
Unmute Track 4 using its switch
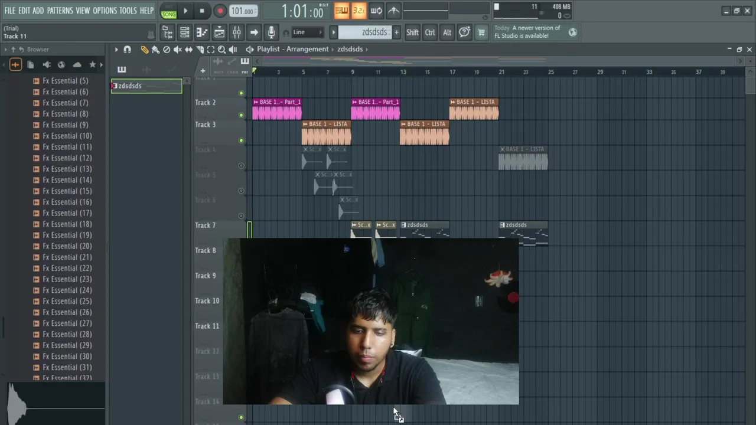tap(241, 165)
